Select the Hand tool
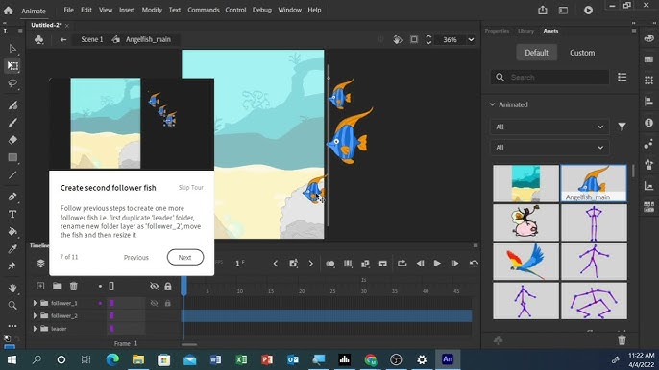Screen dimensions: 659x370 point(12,288)
